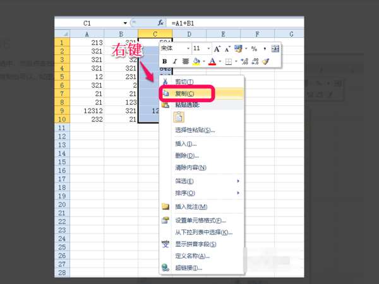379x284 pixels.
Task: Click cell A1 containing 213
Action: pos(87,43)
